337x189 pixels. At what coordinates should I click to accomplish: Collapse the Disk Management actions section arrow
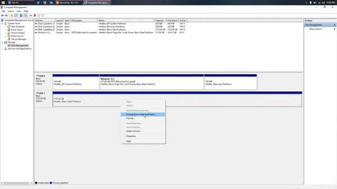(x=334, y=25)
